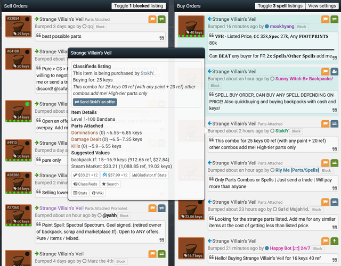Block user mookhyang
This screenshot has height=266, width=341.
click(302, 27)
